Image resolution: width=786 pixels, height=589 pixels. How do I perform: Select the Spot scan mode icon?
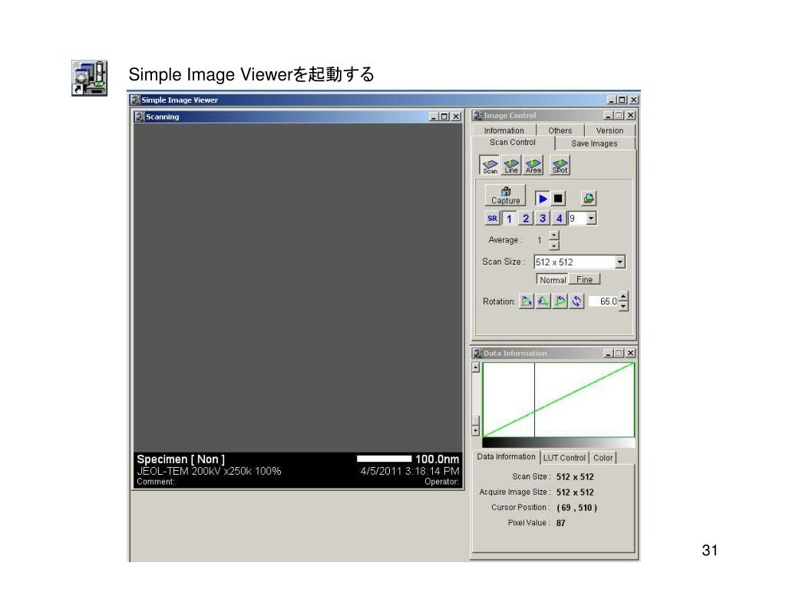(x=560, y=166)
